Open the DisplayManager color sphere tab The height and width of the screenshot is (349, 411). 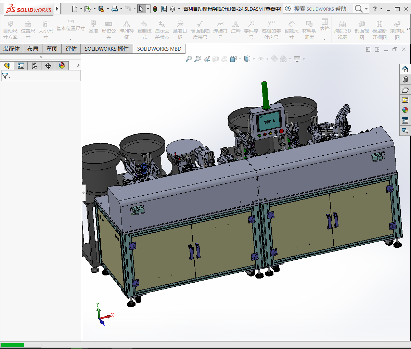tap(62, 66)
